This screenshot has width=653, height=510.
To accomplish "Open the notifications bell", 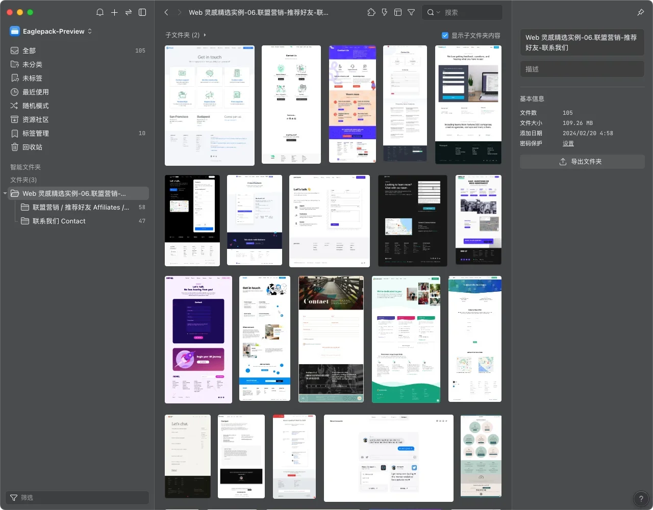I will [100, 12].
